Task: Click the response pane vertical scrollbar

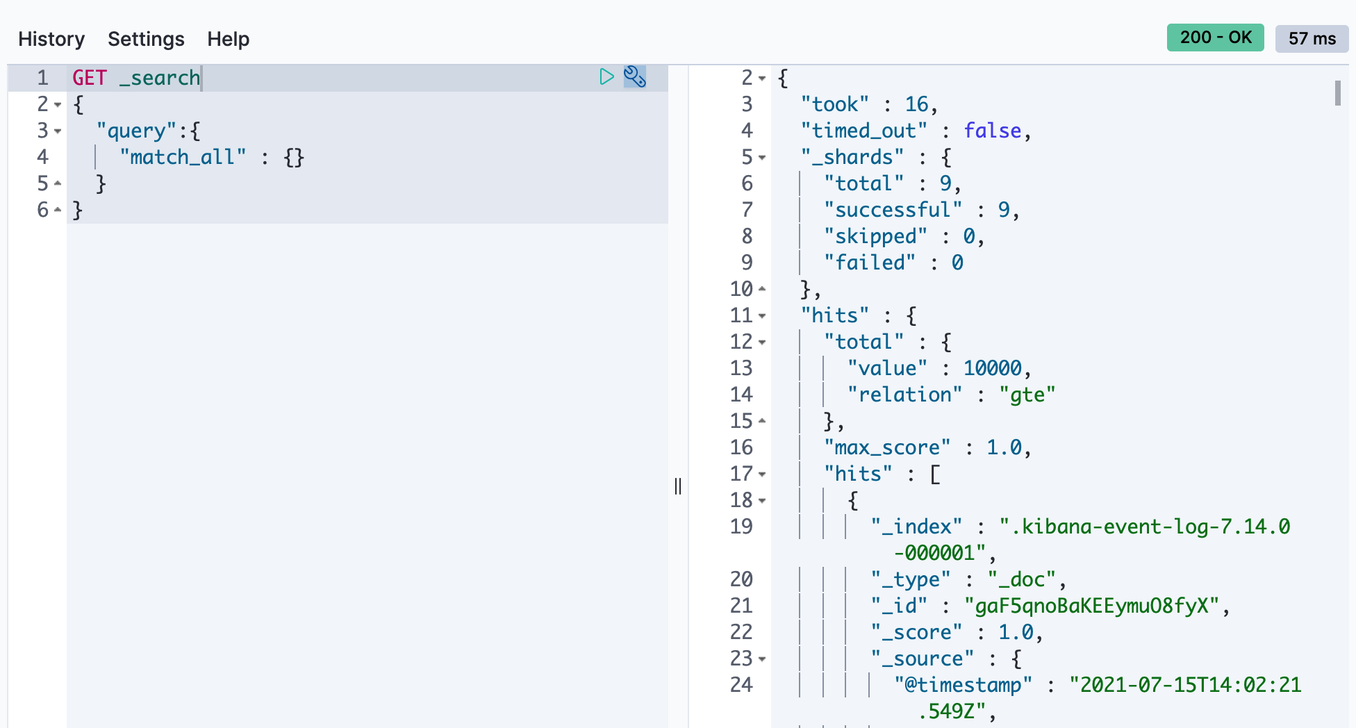Action: point(1337,93)
